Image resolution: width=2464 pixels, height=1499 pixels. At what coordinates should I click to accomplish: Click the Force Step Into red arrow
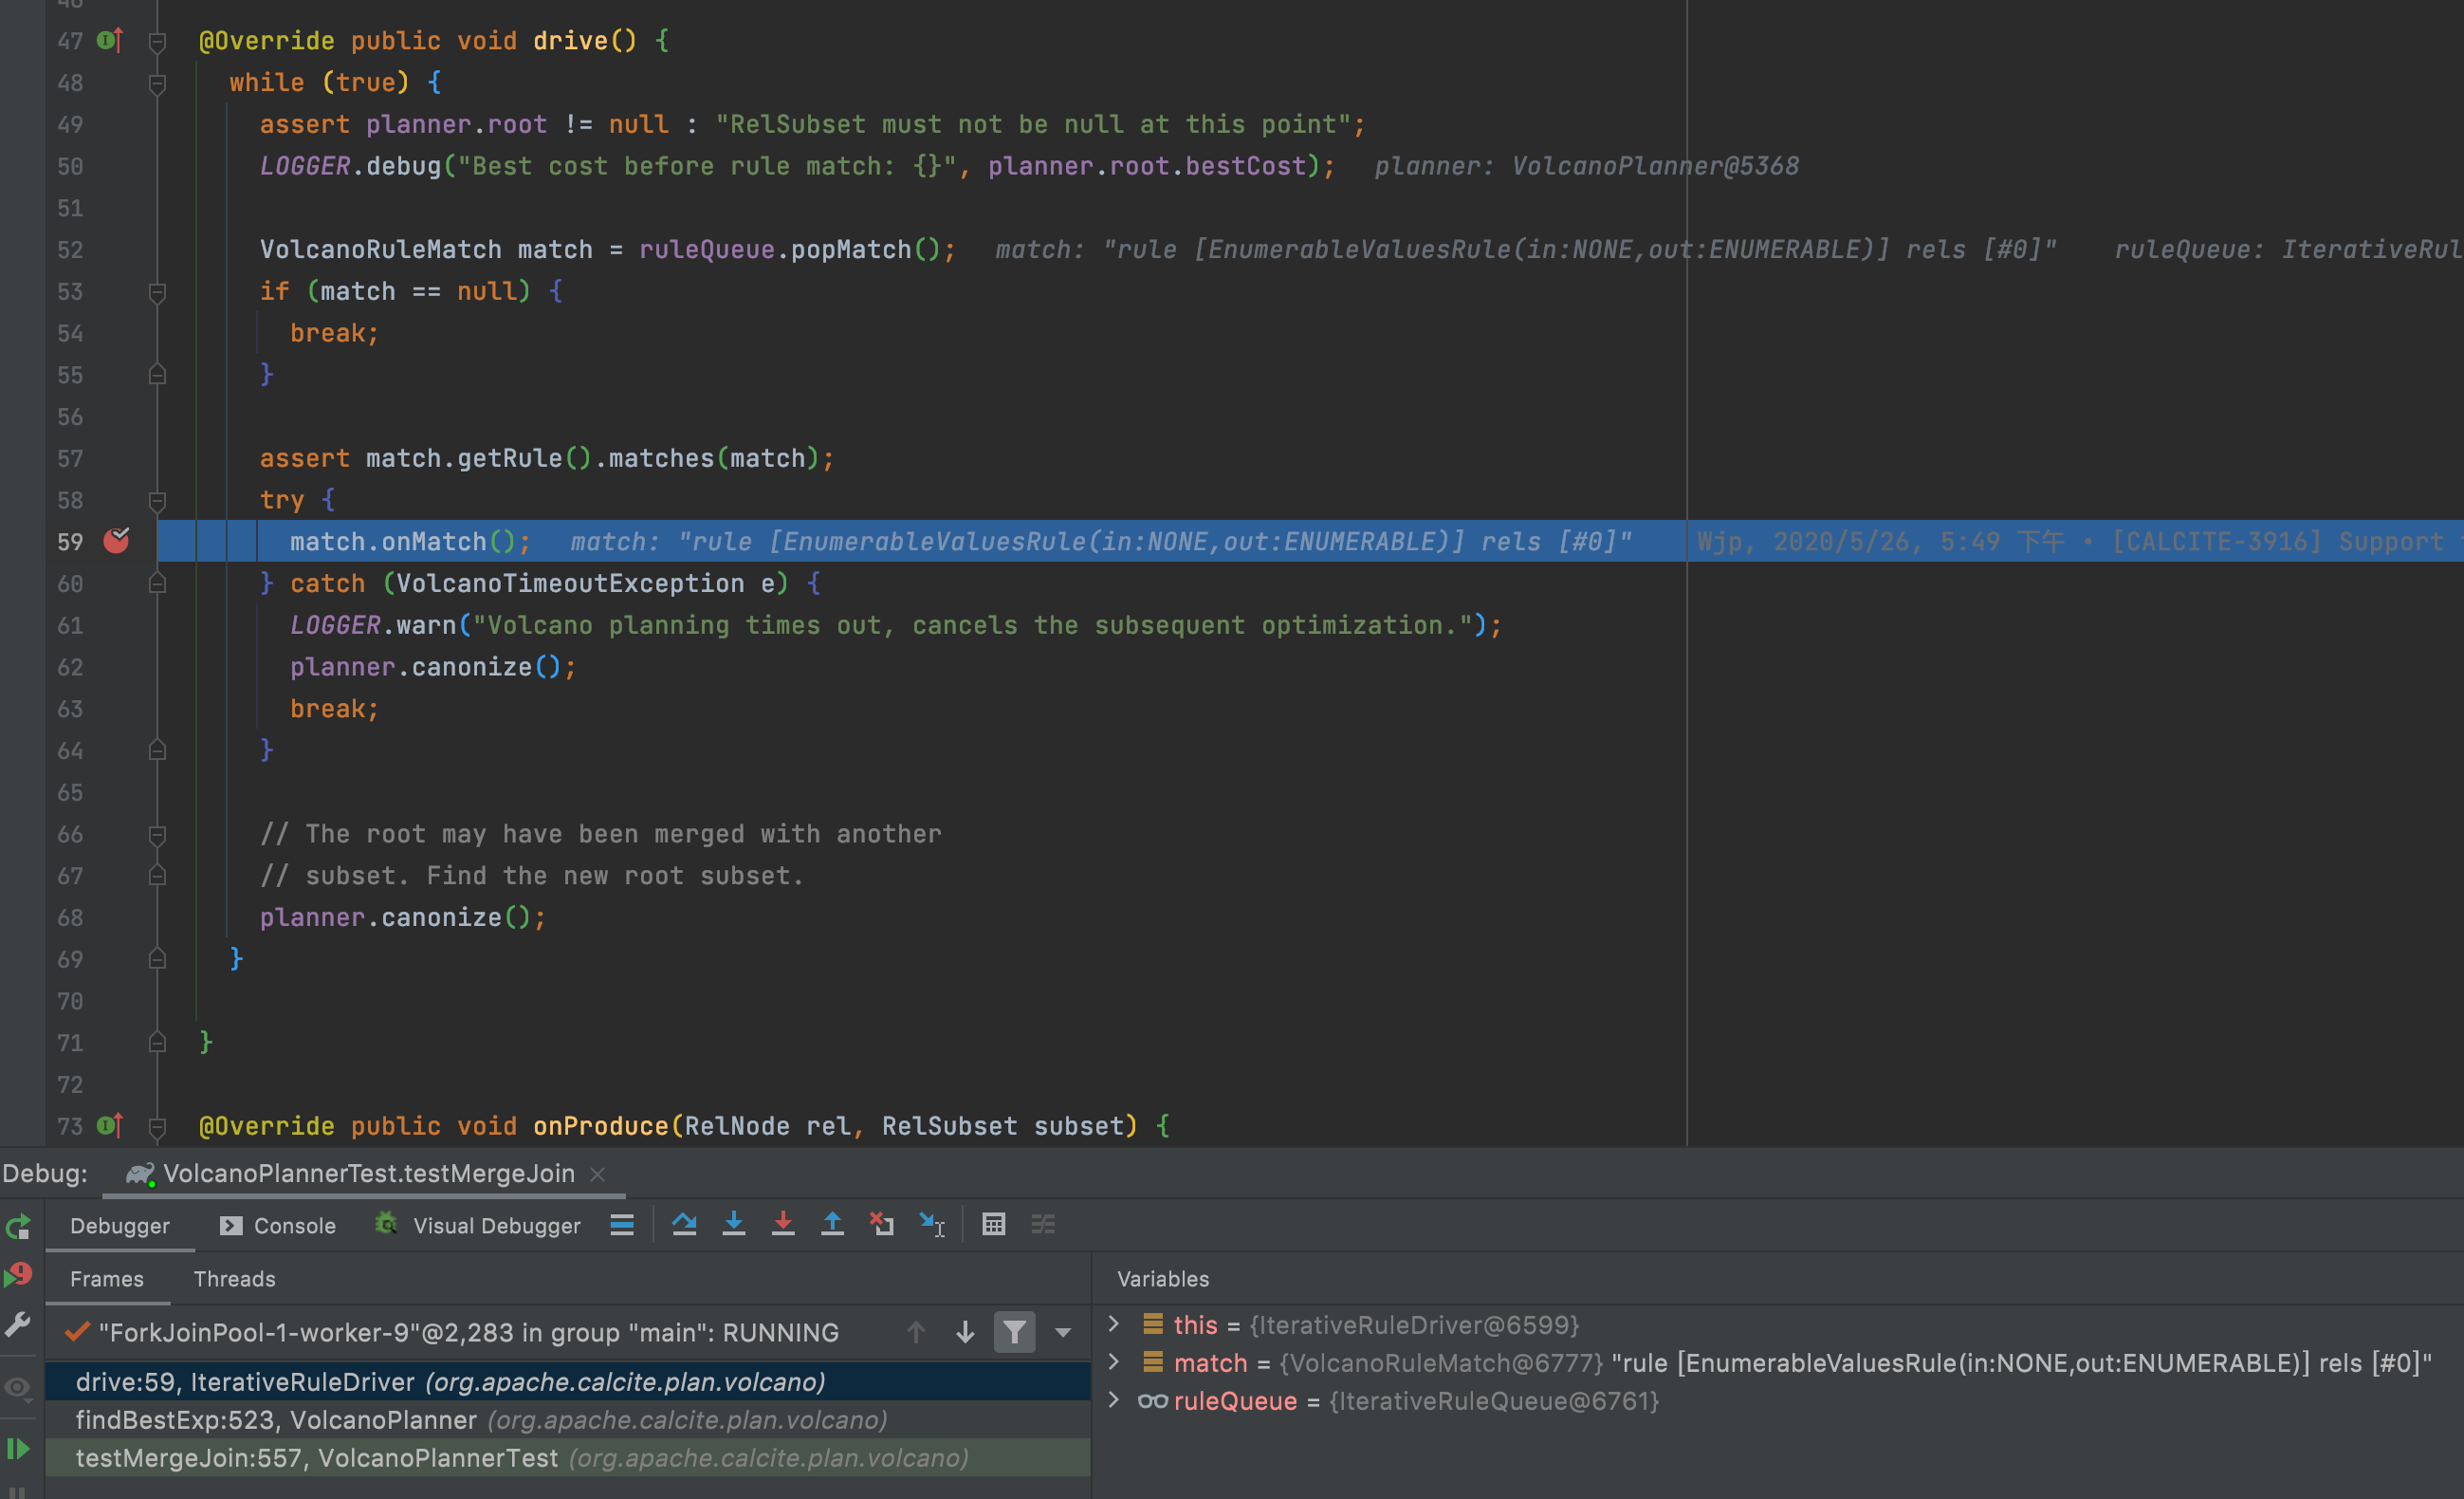(783, 1224)
